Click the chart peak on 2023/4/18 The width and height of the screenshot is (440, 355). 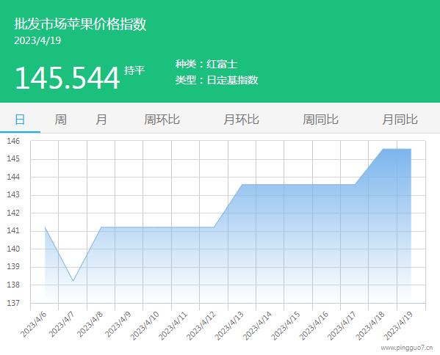tap(383, 149)
